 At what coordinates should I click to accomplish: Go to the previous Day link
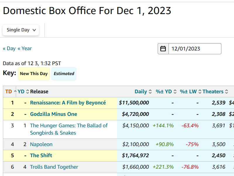9,48
